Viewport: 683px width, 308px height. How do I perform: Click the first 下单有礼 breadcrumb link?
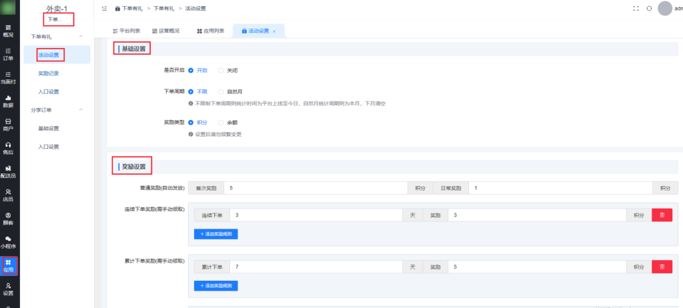click(132, 8)
